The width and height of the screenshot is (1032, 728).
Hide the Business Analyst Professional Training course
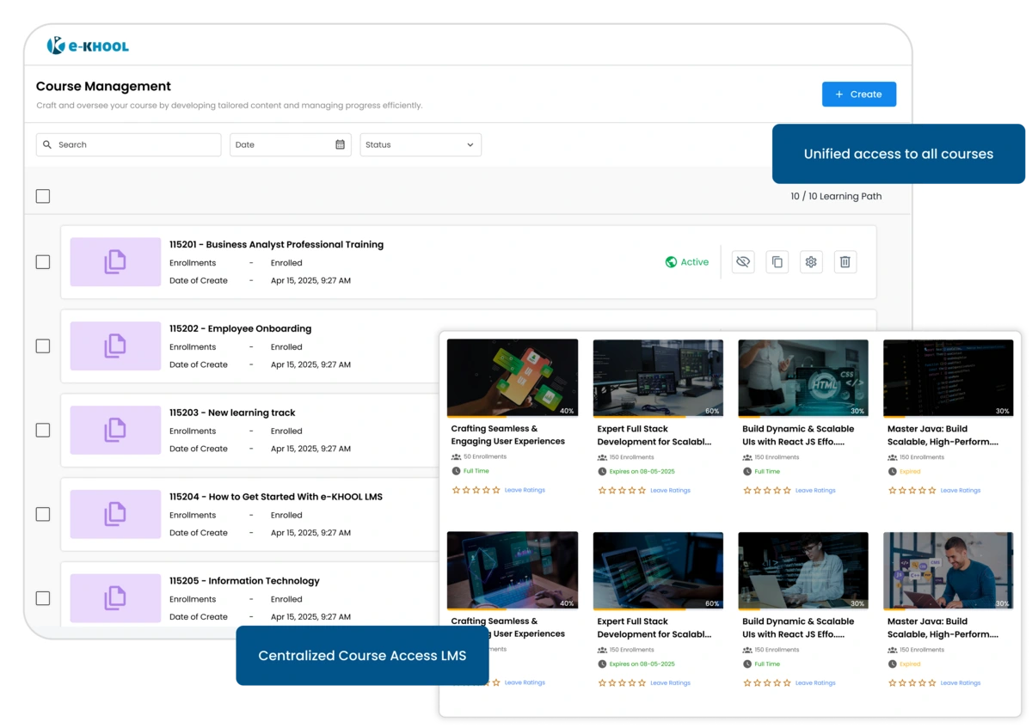(x=742, y=262)
